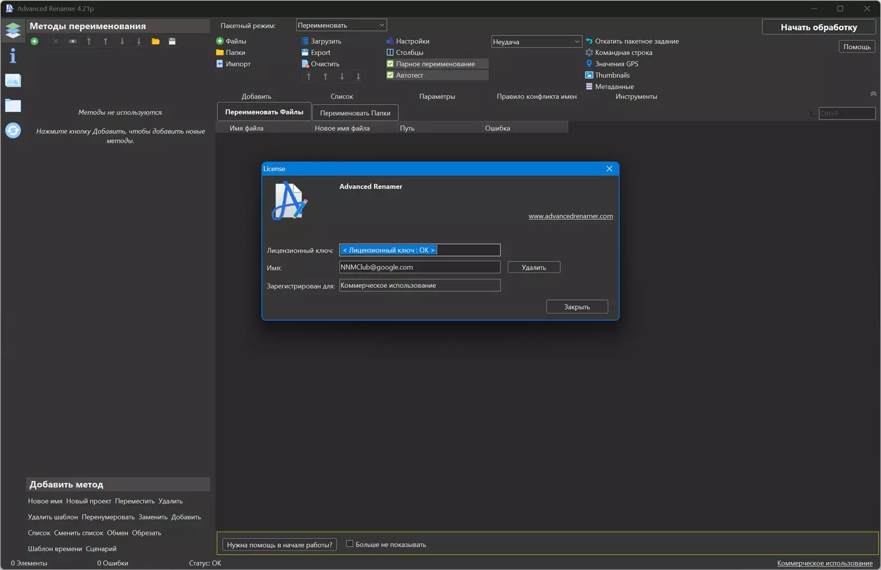Open the folder browser sidebar icon

(13, 106)
